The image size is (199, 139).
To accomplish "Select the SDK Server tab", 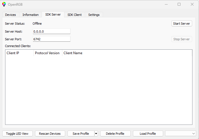I will (x=53, y=14).
